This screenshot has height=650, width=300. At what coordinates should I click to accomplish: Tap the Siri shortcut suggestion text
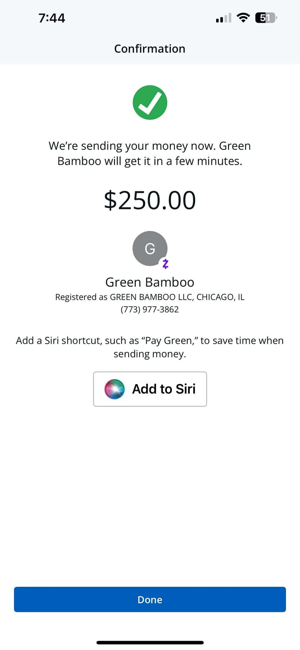point(150,347)
